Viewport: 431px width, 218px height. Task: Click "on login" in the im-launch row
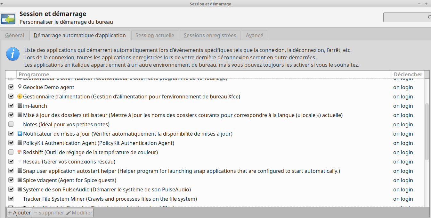tap(403, 106)
